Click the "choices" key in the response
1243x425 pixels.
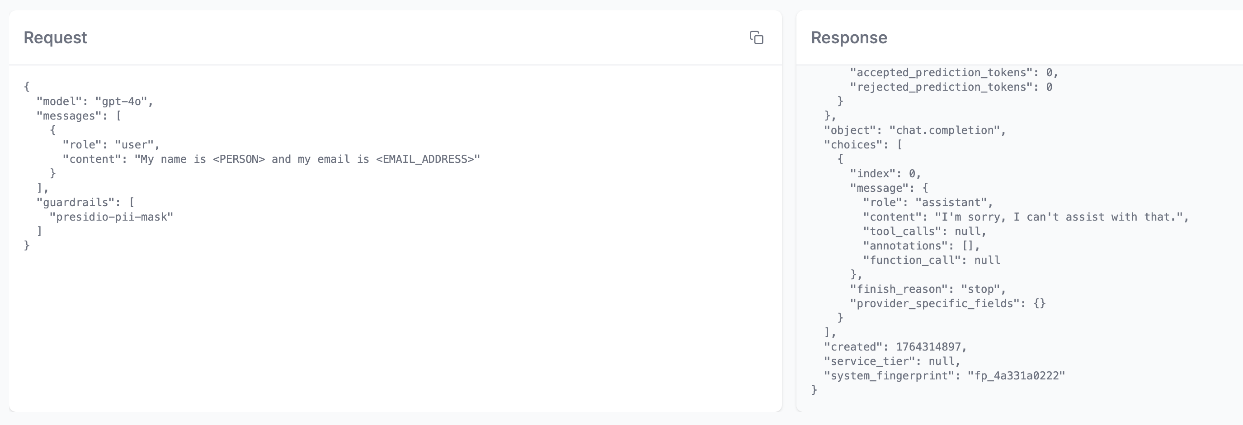(x=852, y=145)
